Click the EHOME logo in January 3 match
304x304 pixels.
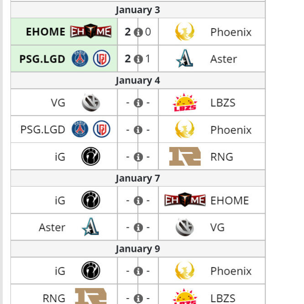click(91, 31)
